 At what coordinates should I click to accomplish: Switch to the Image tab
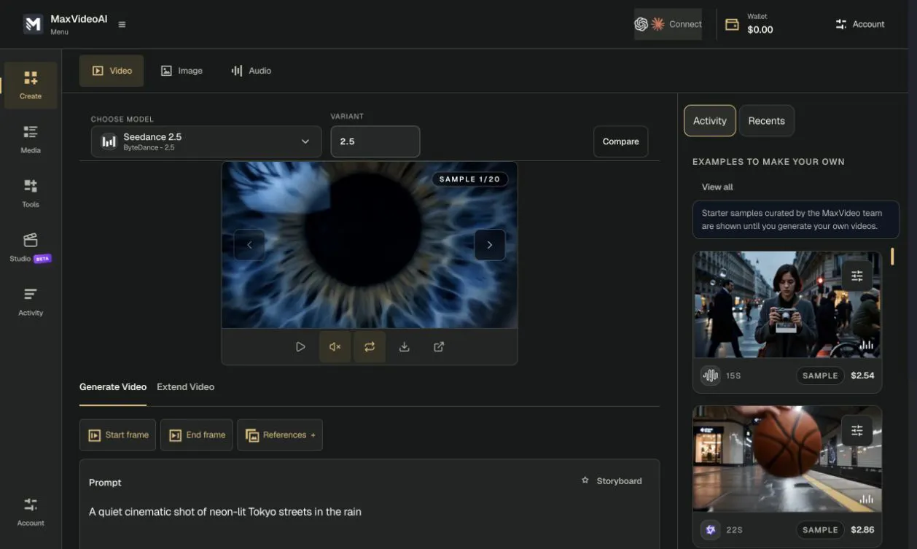click(182, 71)
